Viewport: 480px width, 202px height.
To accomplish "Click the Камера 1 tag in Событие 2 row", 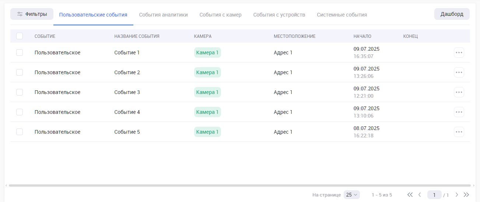I will tap(207, 72).
